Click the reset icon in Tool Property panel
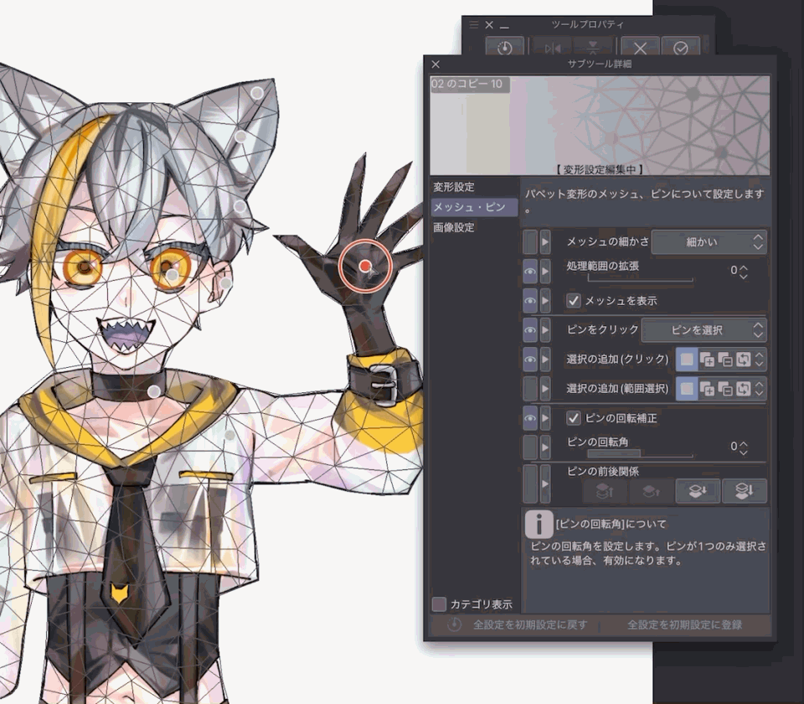 (x=504, y=47)
